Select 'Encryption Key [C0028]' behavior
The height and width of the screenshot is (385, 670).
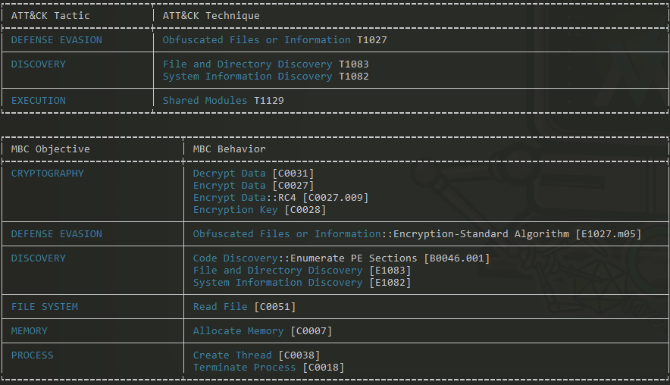[x=259, y=210]
